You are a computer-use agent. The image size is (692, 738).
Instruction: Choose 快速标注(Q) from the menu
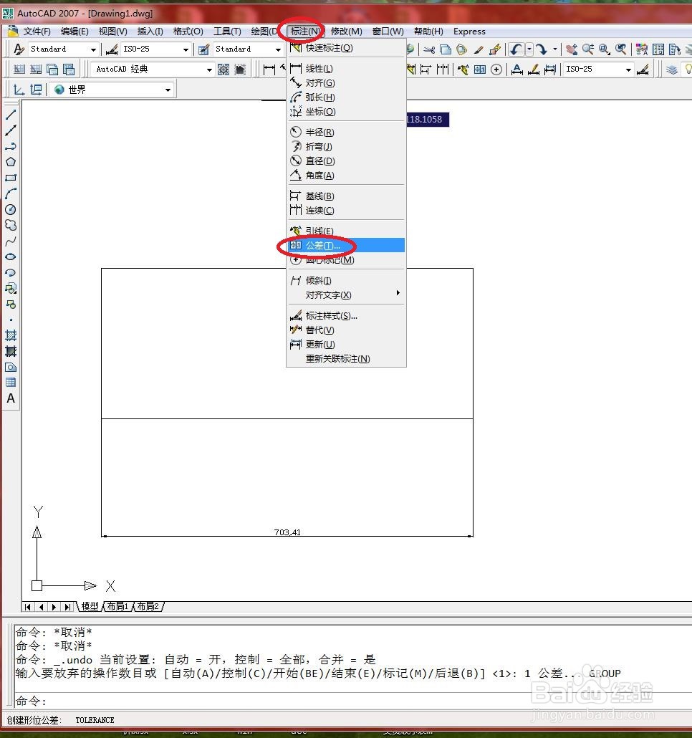click(x=346, y=48)
